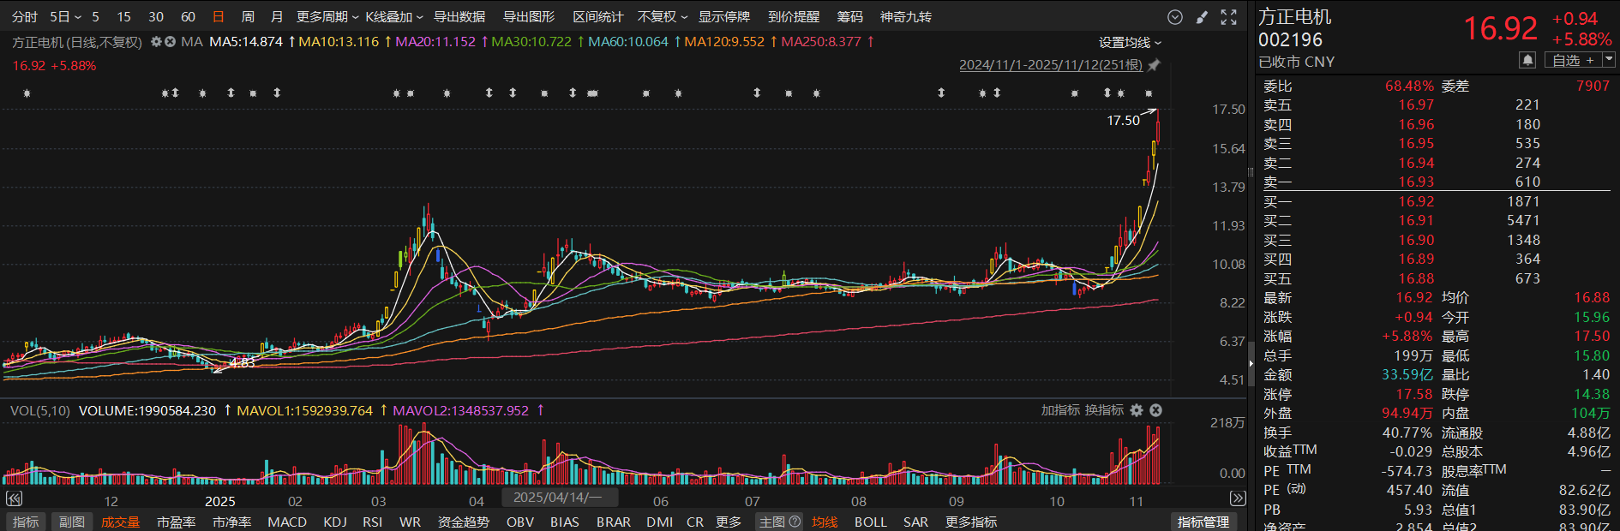Select the MACD indicator tab
The height and width of the screenshot is (531, 1620).
point(287,522)
